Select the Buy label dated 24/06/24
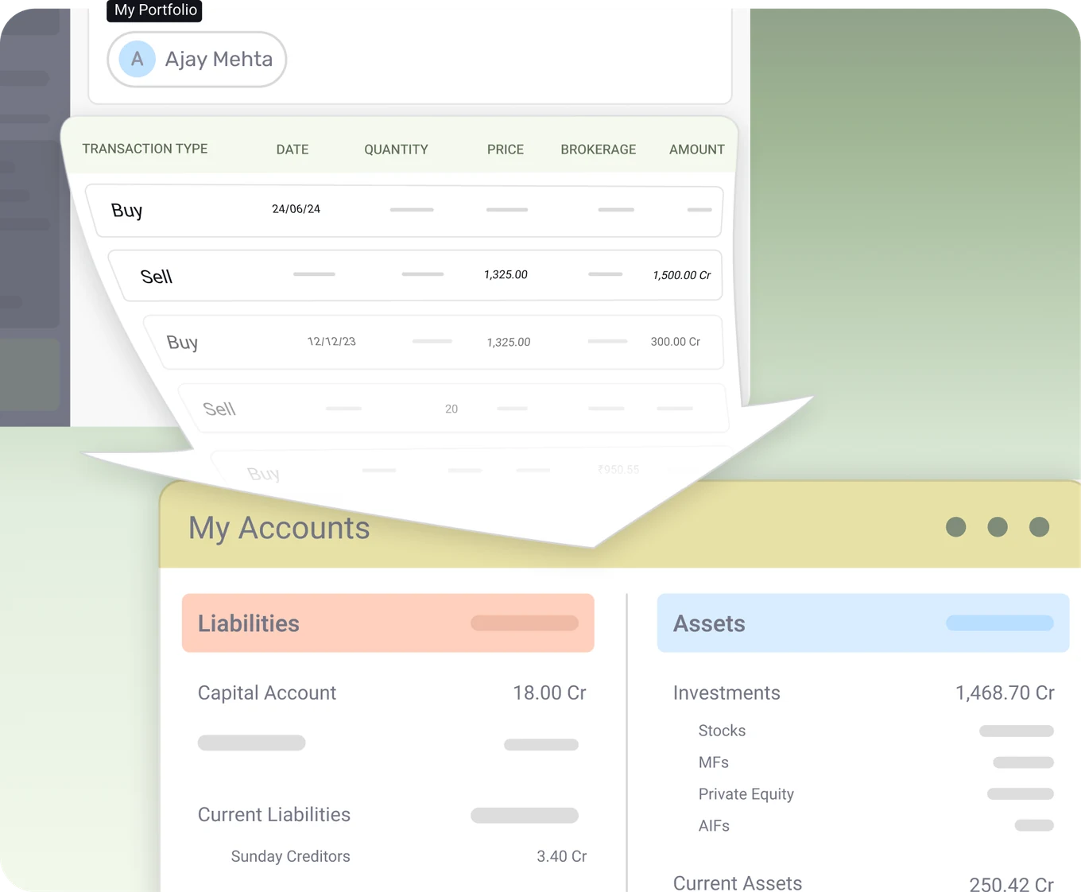Viewport: 1081px width, 892px height. [x=127, y=211]
